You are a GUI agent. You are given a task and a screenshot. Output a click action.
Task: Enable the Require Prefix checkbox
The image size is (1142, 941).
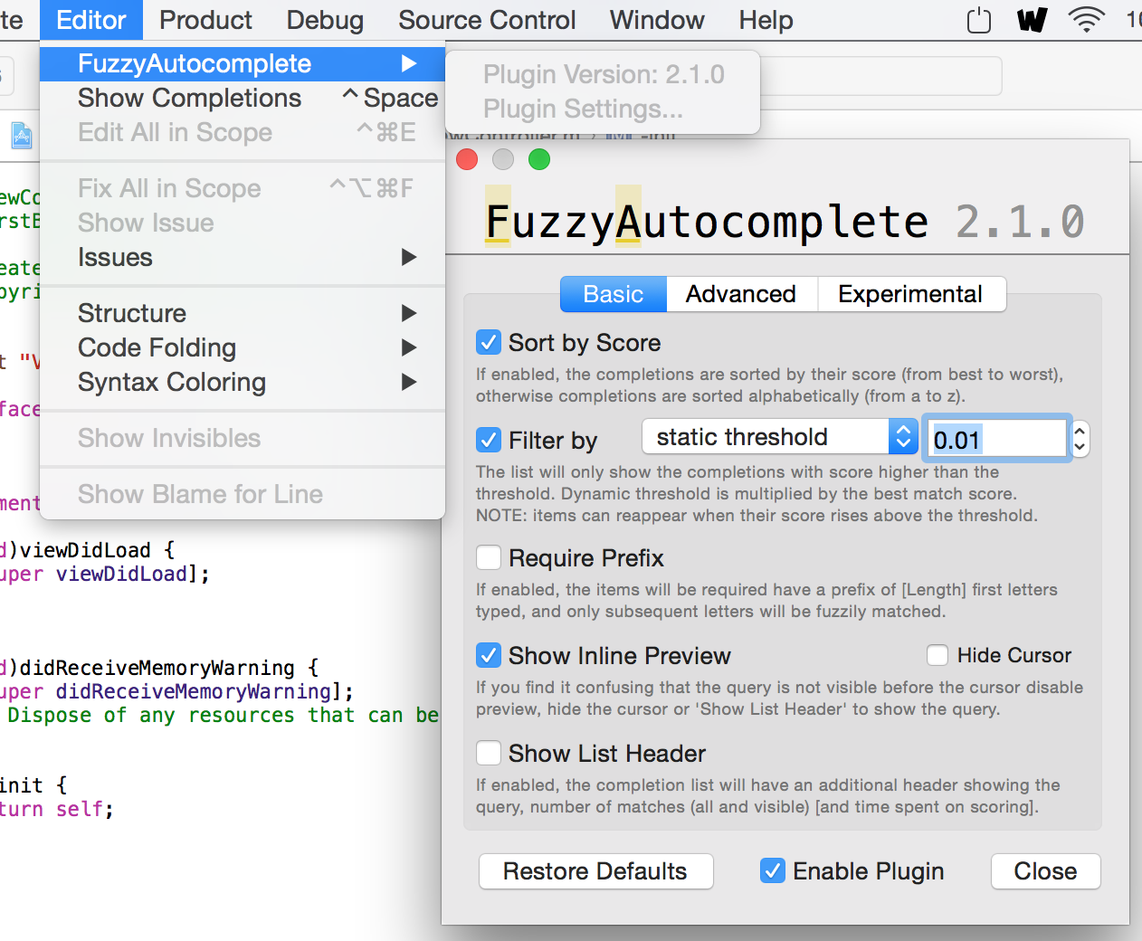click(x=489, y=557)
